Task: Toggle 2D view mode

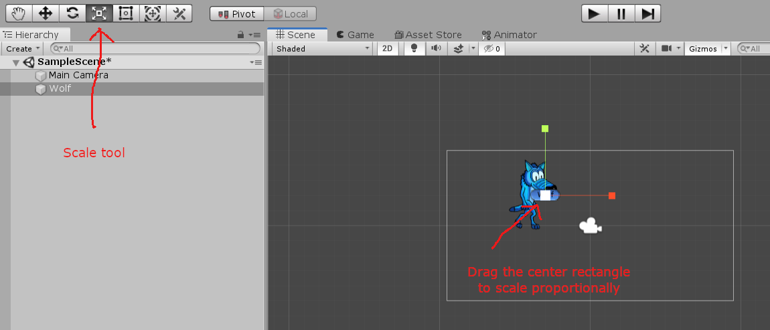Action: click(x=388, y=49)
